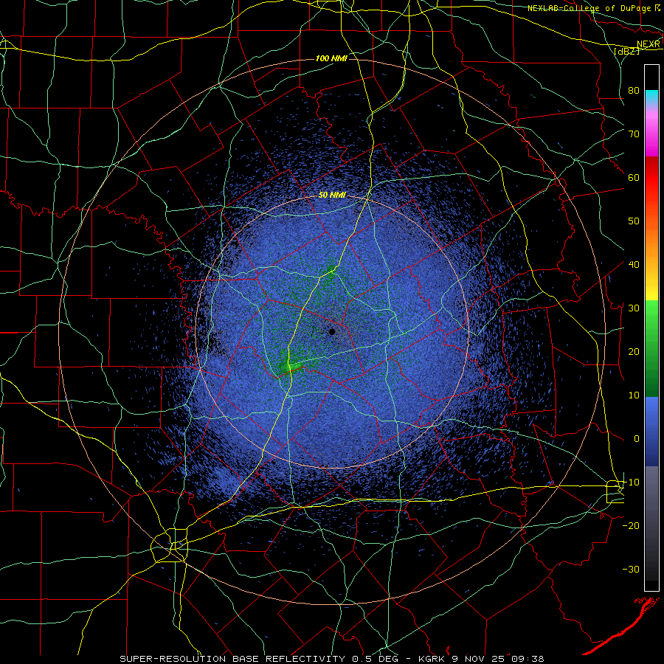The width and height of the screenshot is (664, 664).
Task: Click the 80 value on the dBZ scale
Action: point(634,91)
